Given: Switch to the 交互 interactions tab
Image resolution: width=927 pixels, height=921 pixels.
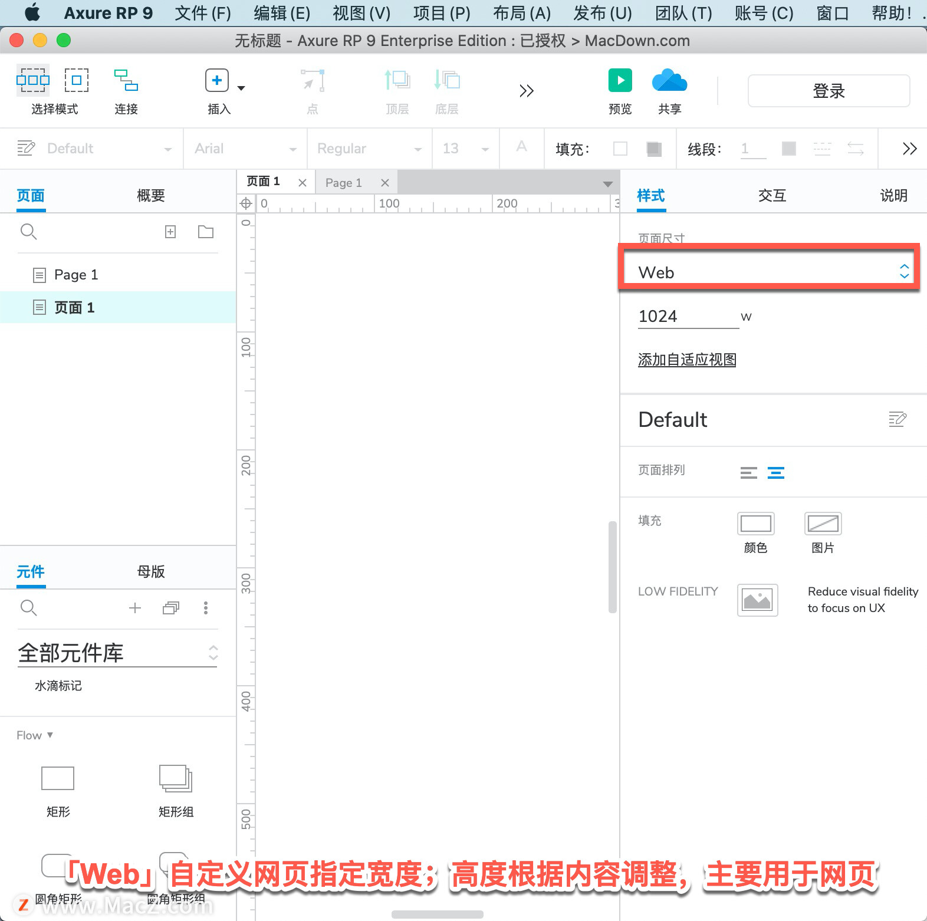Looking at the screenshot, I should point(772,196).
